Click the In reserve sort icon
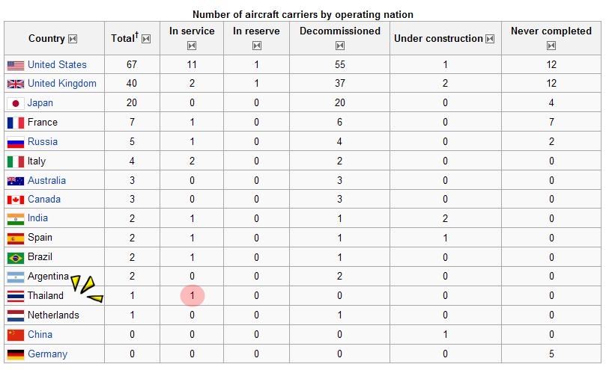606x370 pixels. pyautogui.click(x=257, y=46)
